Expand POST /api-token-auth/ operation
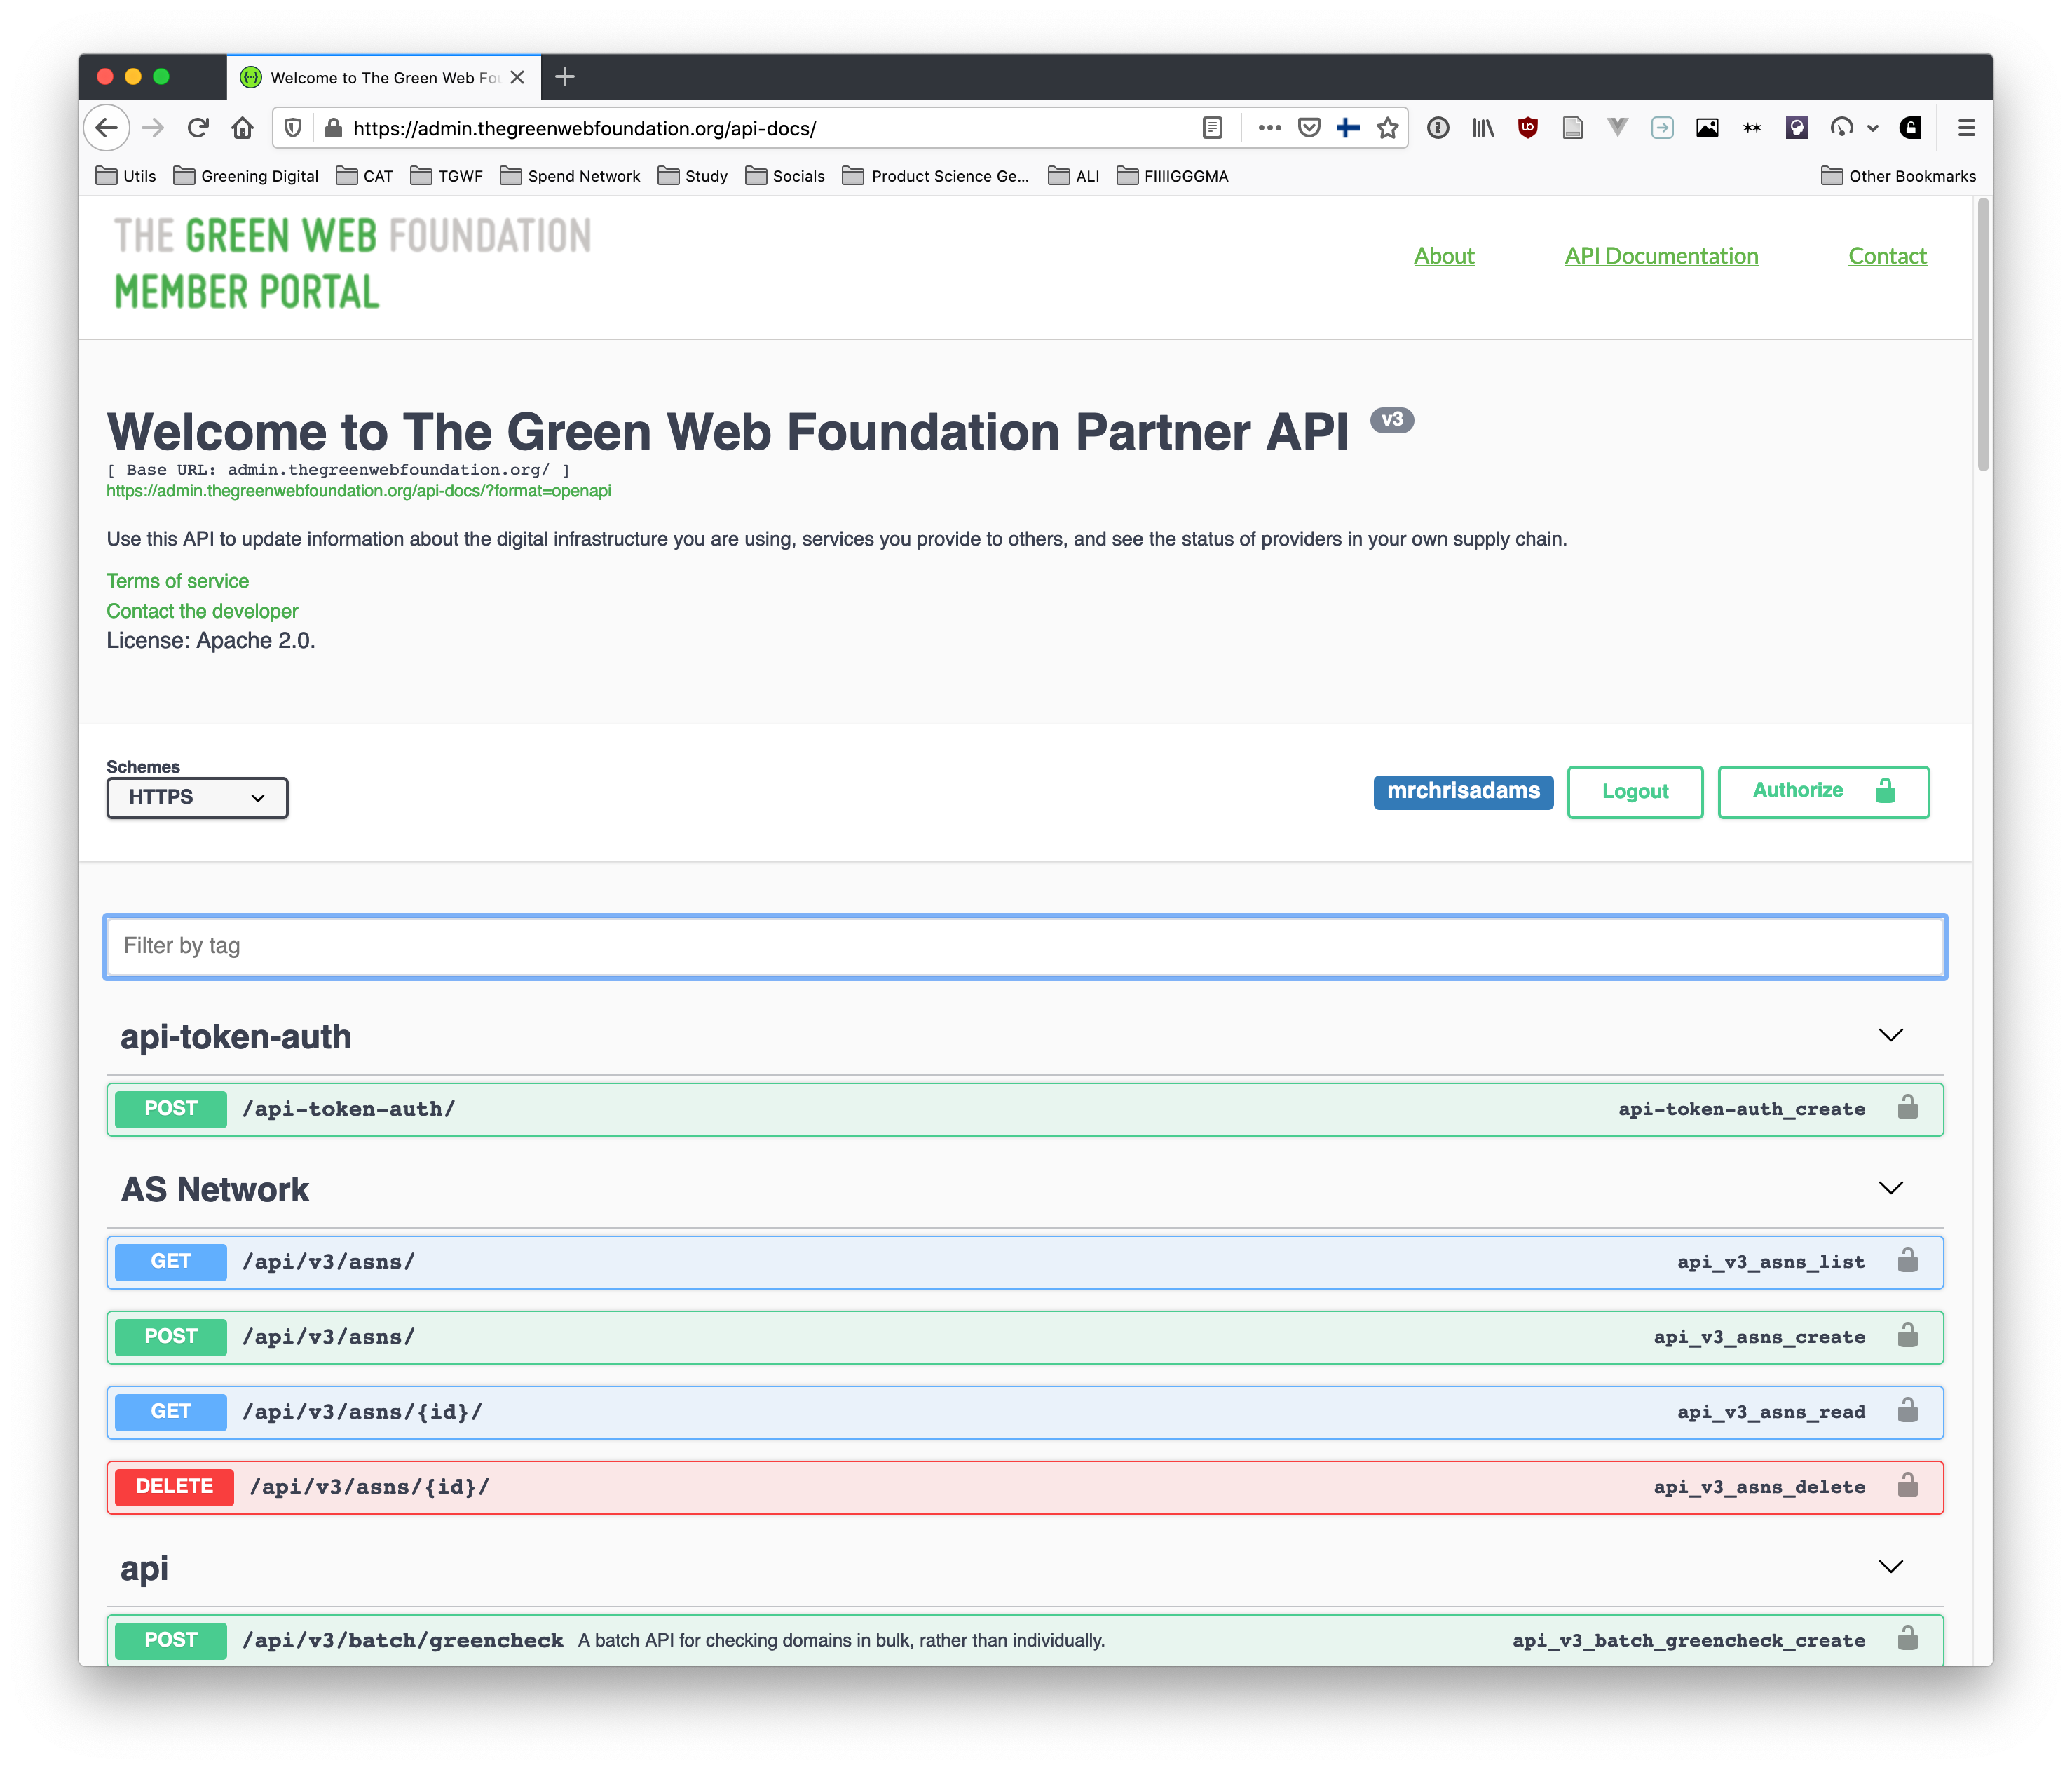 coord(1025,1109)
